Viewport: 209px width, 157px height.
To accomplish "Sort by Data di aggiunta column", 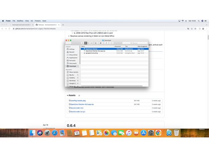I will pos(143,46).
